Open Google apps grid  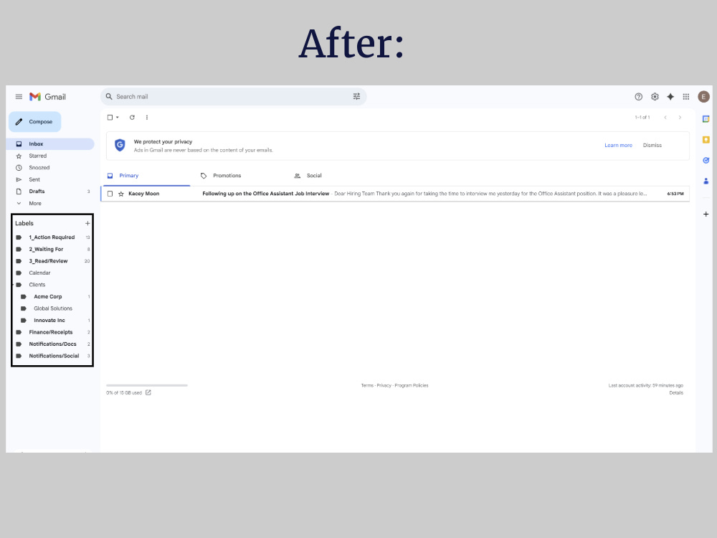686,97
